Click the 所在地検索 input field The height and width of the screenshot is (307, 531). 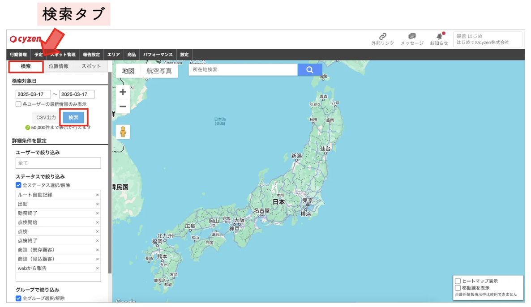[x=243, y=70]
